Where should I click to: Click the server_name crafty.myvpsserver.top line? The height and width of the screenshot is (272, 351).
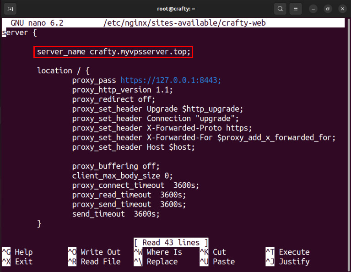click(x=113, y=52)
